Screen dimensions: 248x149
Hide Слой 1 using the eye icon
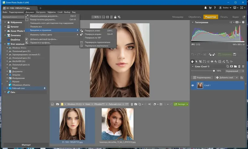coord(193,85)
